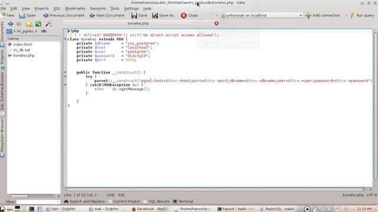Open the View menu

click(x=25, y=8)
